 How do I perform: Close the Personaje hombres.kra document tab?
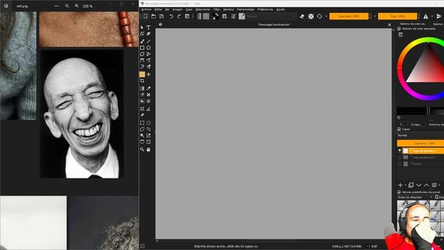tap(389, 25)
